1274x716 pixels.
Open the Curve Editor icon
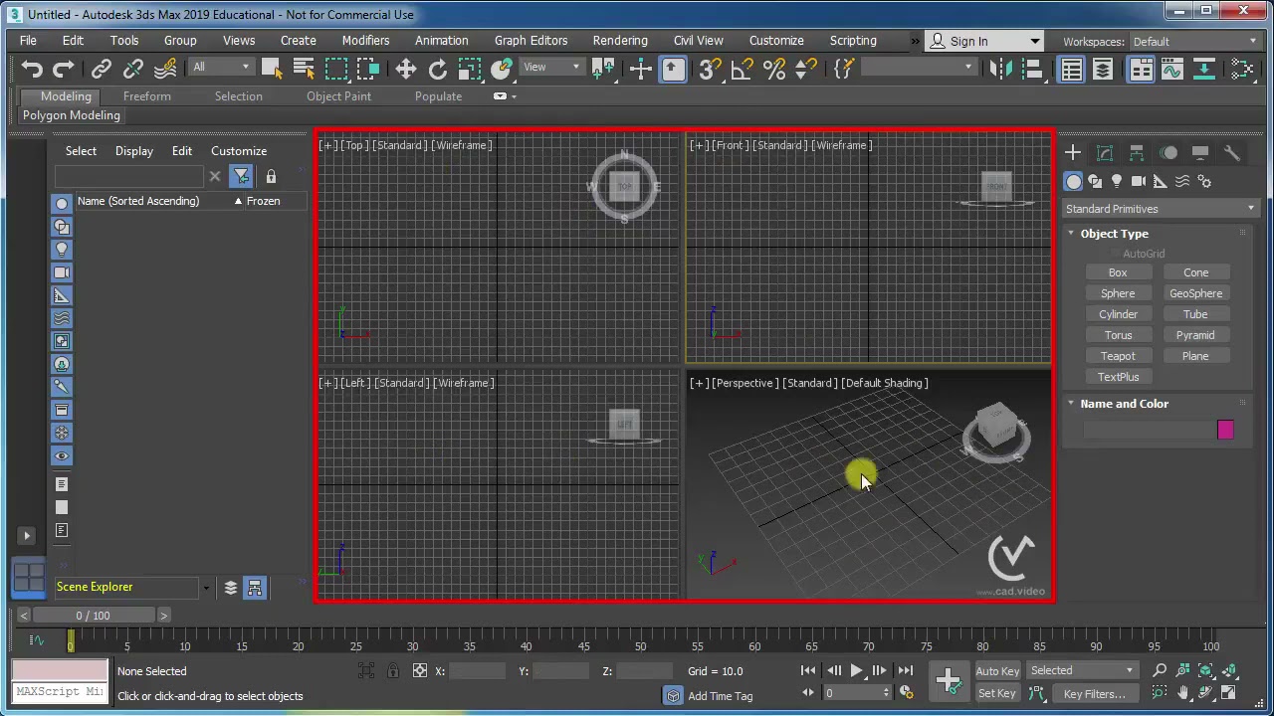tap(1171, 69)
